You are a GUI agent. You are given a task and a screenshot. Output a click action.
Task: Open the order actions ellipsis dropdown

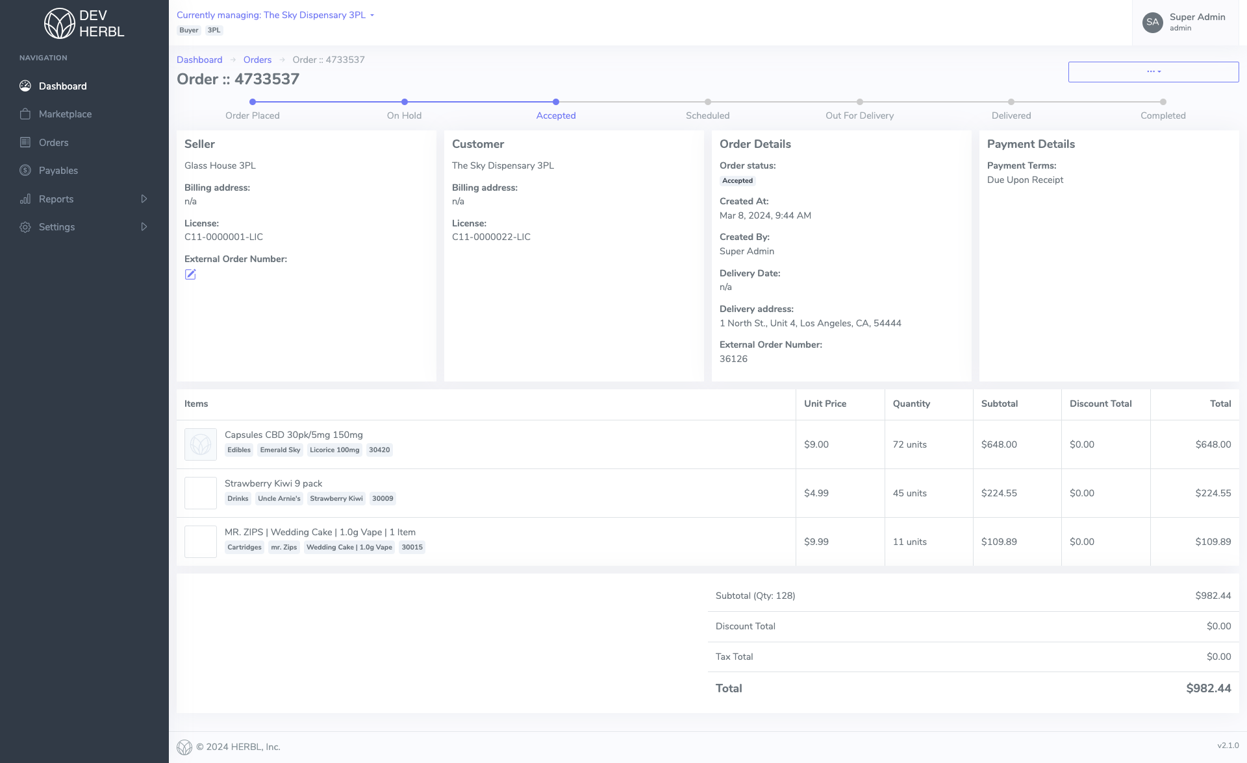point(1153,71)
